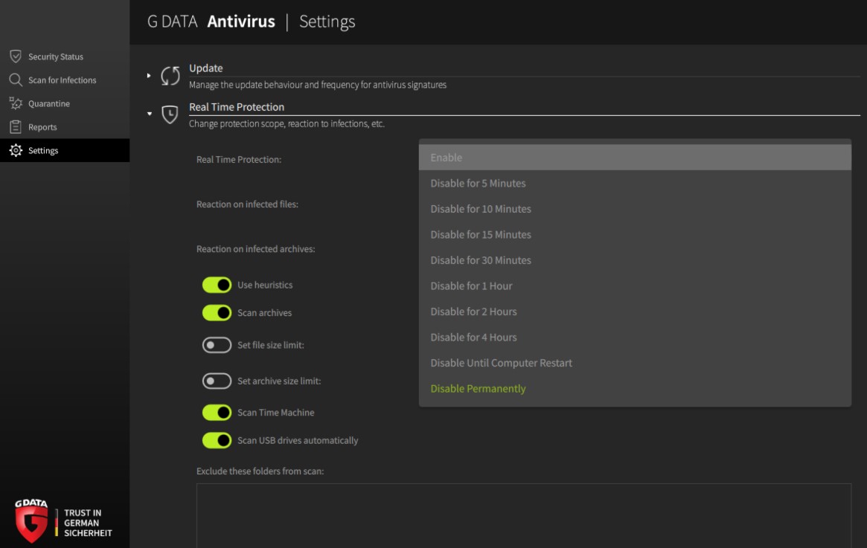This screenshot has width=867, height=548.
Task: Choose Disable Permanently option
Action: point(635,389)
